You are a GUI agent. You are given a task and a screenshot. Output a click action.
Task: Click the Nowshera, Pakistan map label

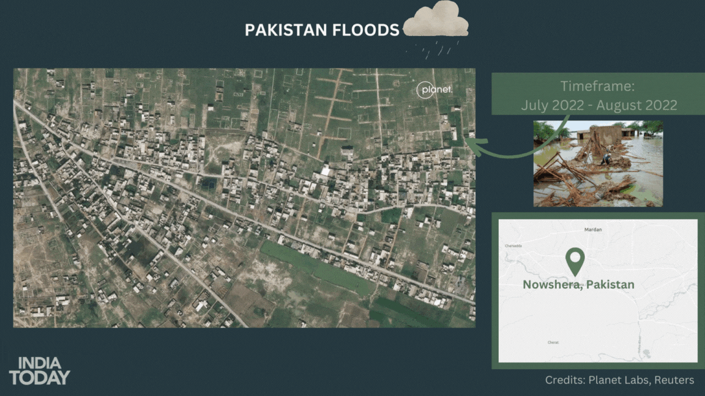point(578,285)
